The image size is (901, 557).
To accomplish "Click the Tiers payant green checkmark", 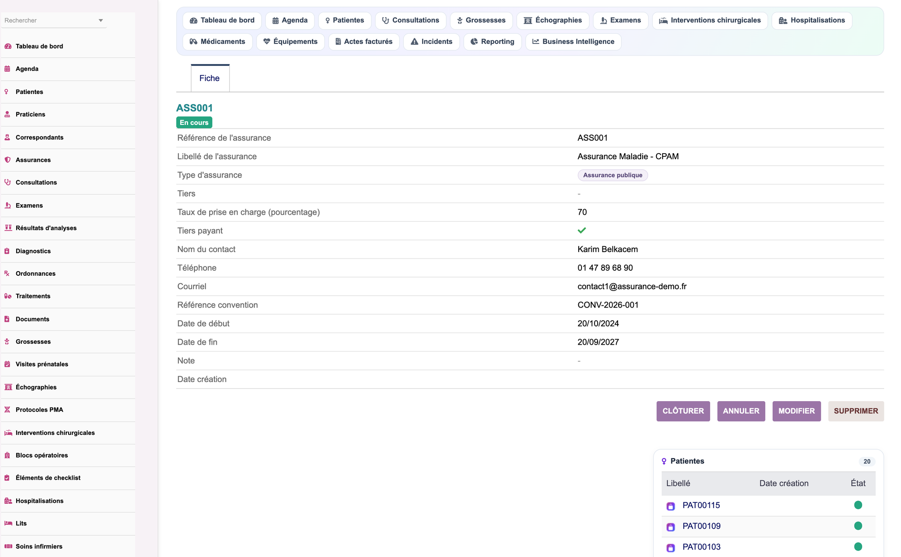I will click(582, 230).
